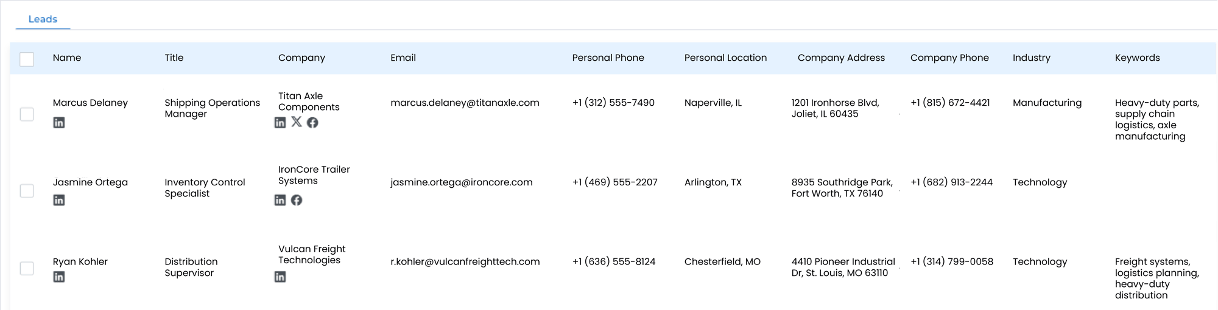Screen dimensions: 1218x310
Task: Open Jasmine Ortega's LinkedIn profile icon
Action: [x=59, y=200]
